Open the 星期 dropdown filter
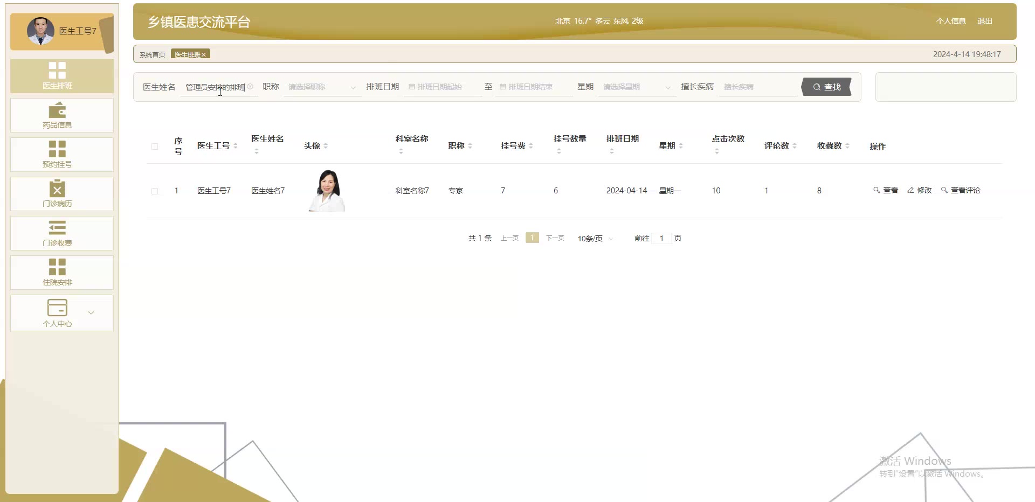The width and height of the screenshot is (1035, 502). [x=637, y=87]
